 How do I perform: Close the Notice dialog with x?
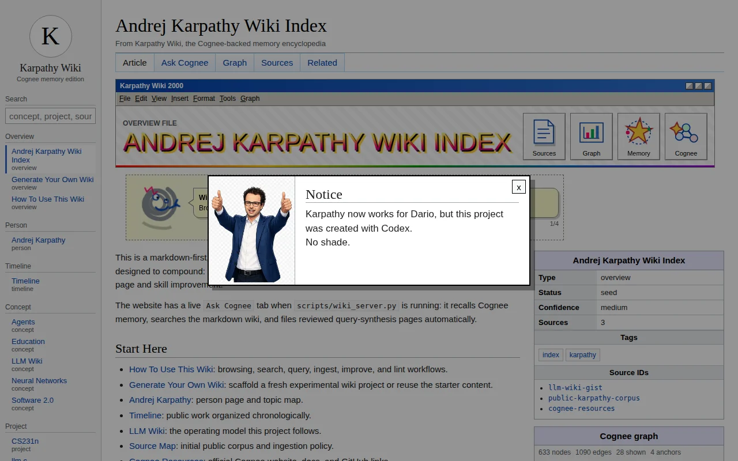pos(518,187)
